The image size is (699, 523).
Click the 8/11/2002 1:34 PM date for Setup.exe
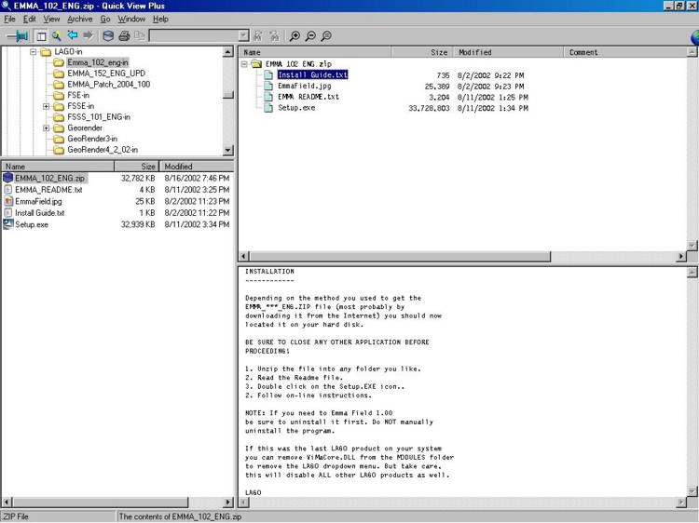pos(493,108)
